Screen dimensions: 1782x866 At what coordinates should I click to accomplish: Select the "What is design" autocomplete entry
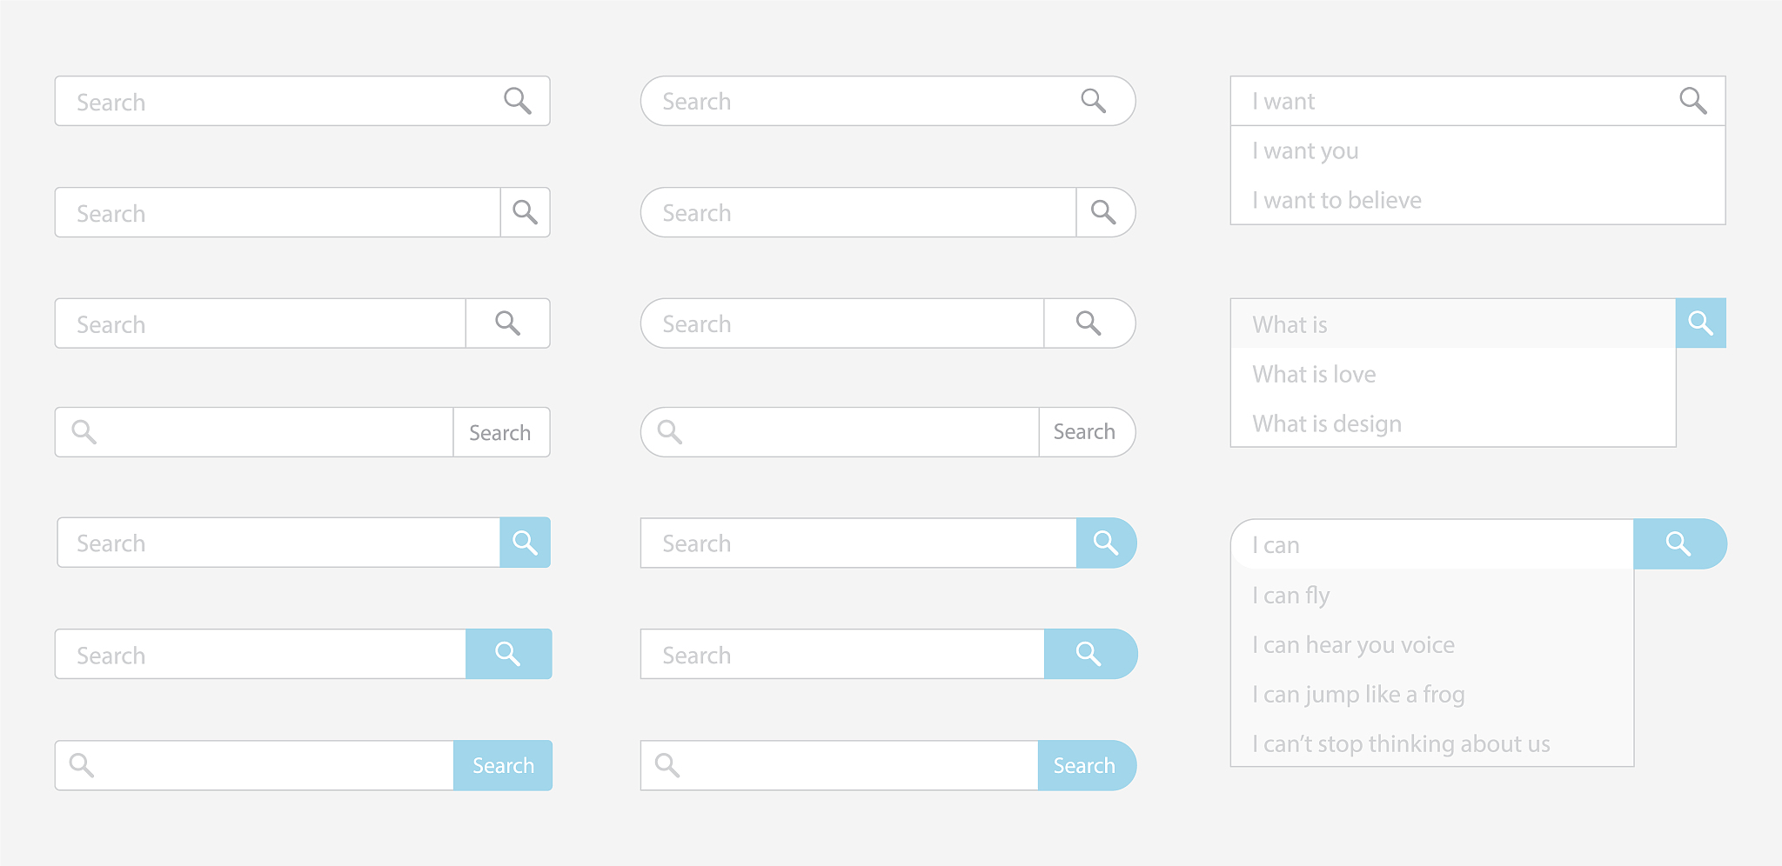click(1327, 424)
